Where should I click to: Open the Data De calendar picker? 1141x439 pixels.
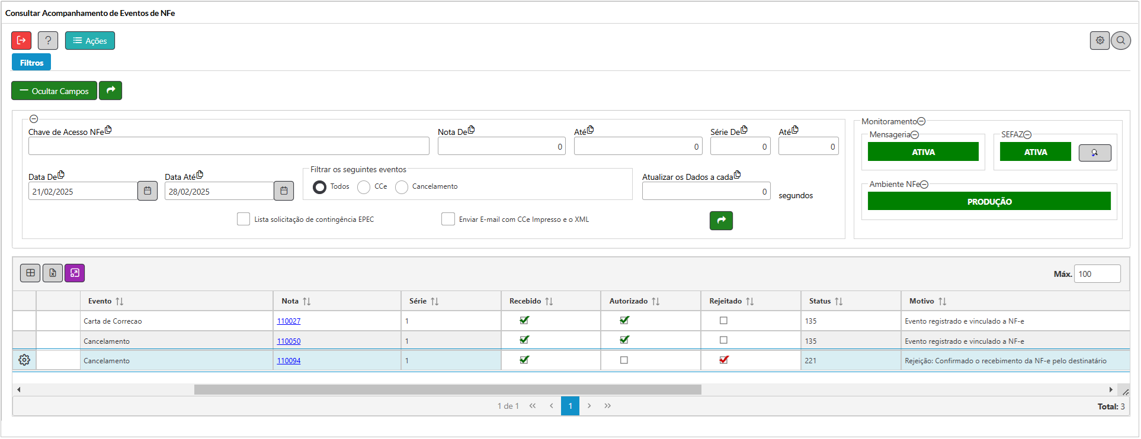[148, 191]
